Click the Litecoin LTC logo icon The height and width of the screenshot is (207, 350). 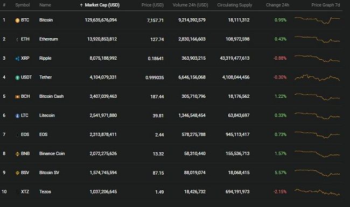[17, 116]
